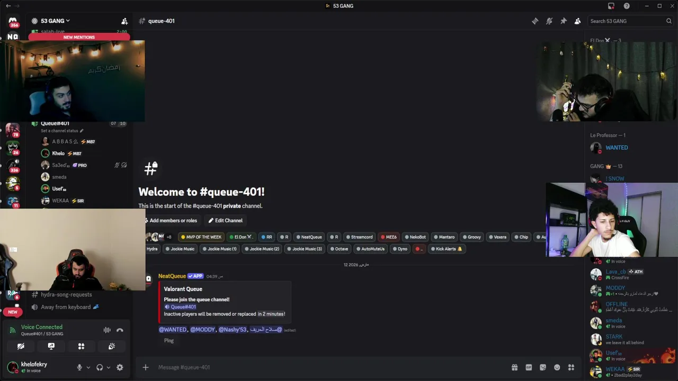Deafen with the headphones button

coord(100,367)
